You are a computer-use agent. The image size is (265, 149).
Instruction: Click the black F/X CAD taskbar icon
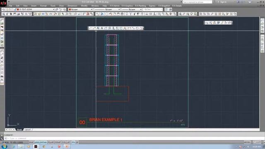pos(36,147)
